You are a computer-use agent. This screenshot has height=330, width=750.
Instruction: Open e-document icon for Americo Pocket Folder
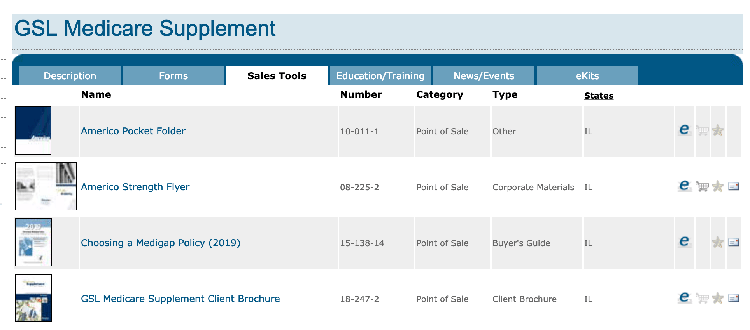pos(684,130)
